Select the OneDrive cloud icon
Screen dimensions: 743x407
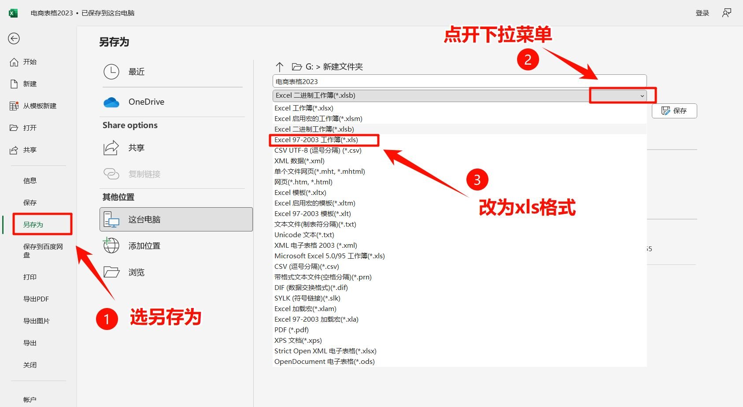(x=111, y=102)
